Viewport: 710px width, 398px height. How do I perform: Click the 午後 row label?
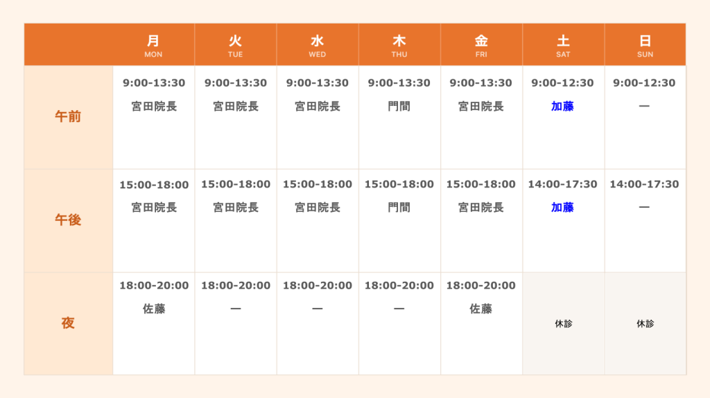point(69,220)
